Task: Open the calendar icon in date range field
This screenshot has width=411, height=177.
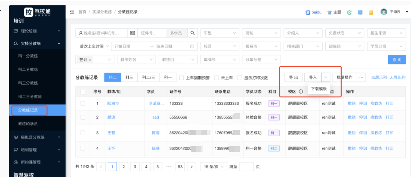Action: (192, 46)
